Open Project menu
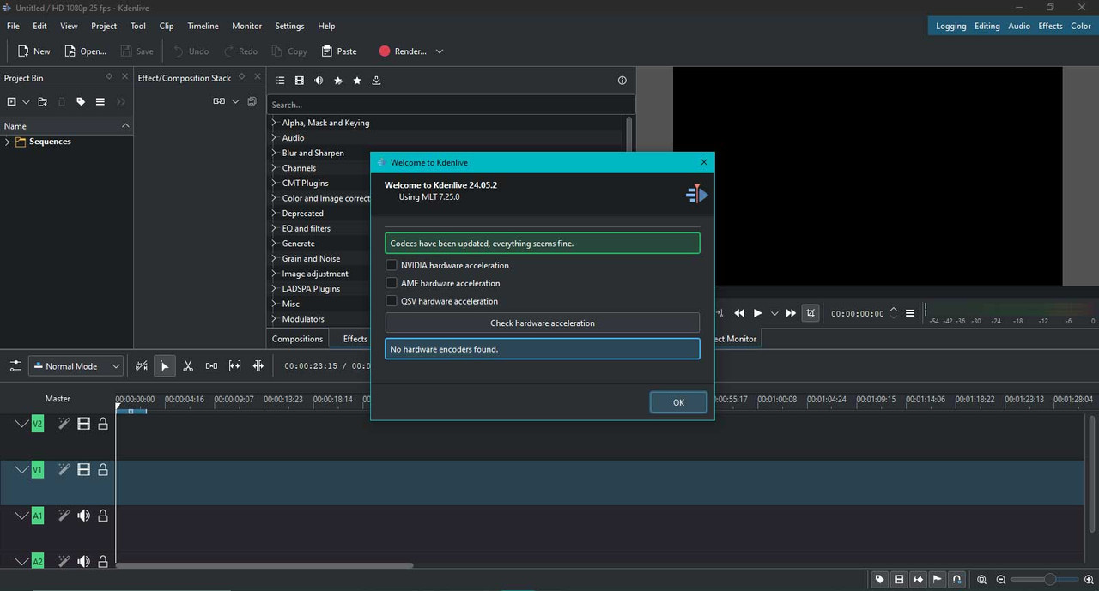 (x=104, y=27)
